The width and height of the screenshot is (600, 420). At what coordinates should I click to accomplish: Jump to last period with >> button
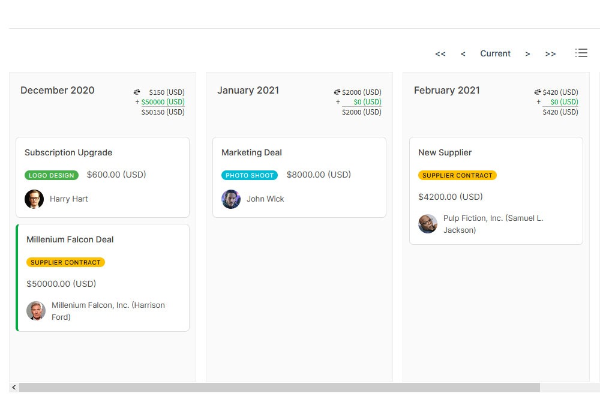(550, 54)
